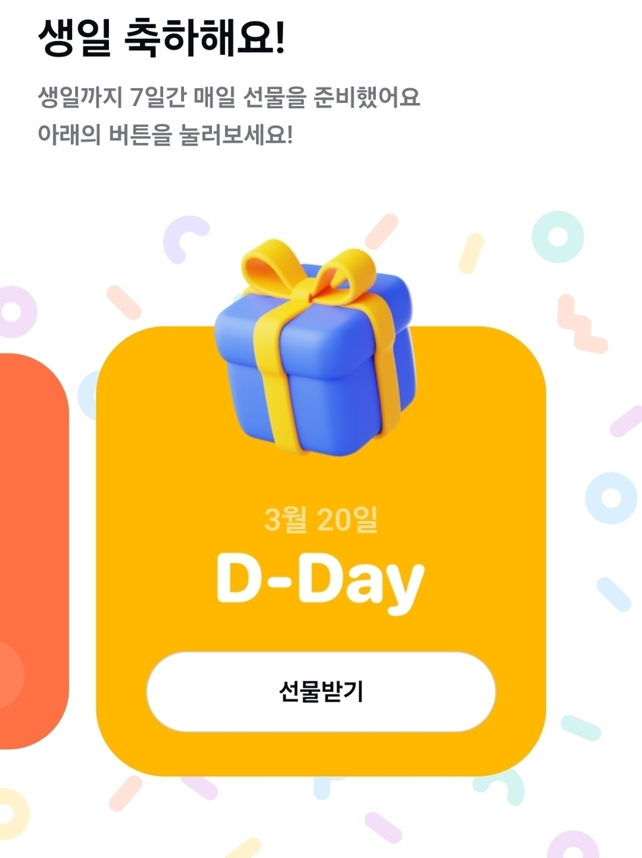Click the light blue ring confetti

click(x=611, y=497)
